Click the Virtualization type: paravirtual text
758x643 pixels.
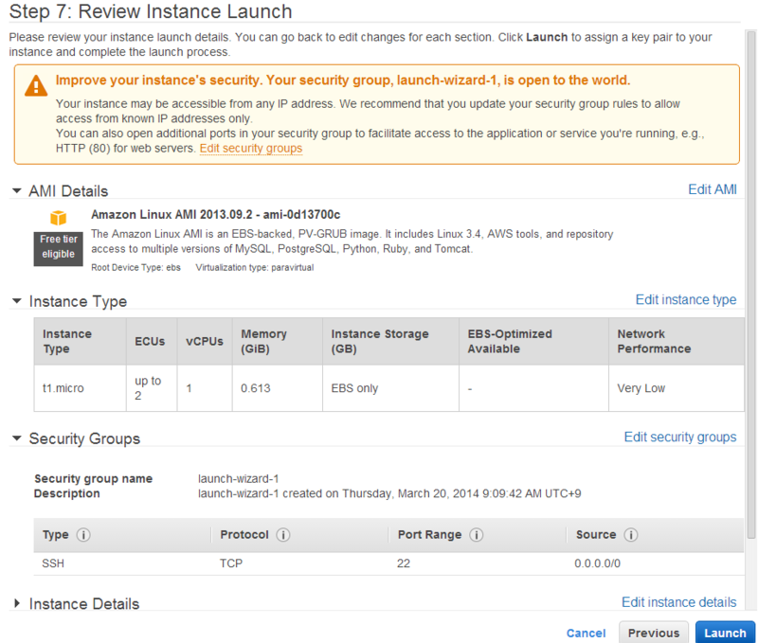255,268
